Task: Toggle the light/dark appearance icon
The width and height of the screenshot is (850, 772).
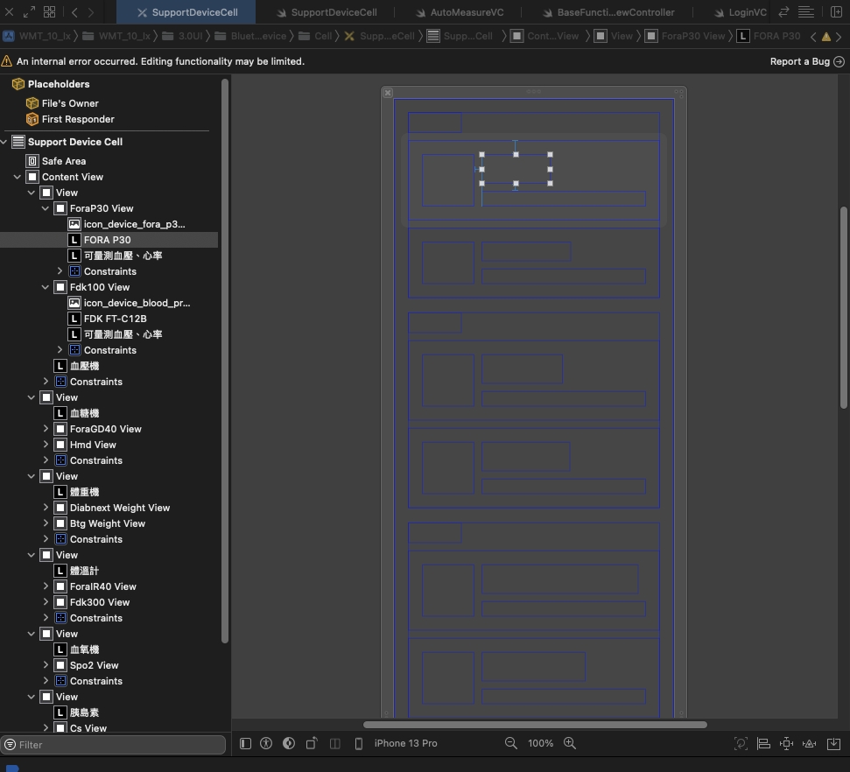Action: pyautogui.click(x=289, y=743)
